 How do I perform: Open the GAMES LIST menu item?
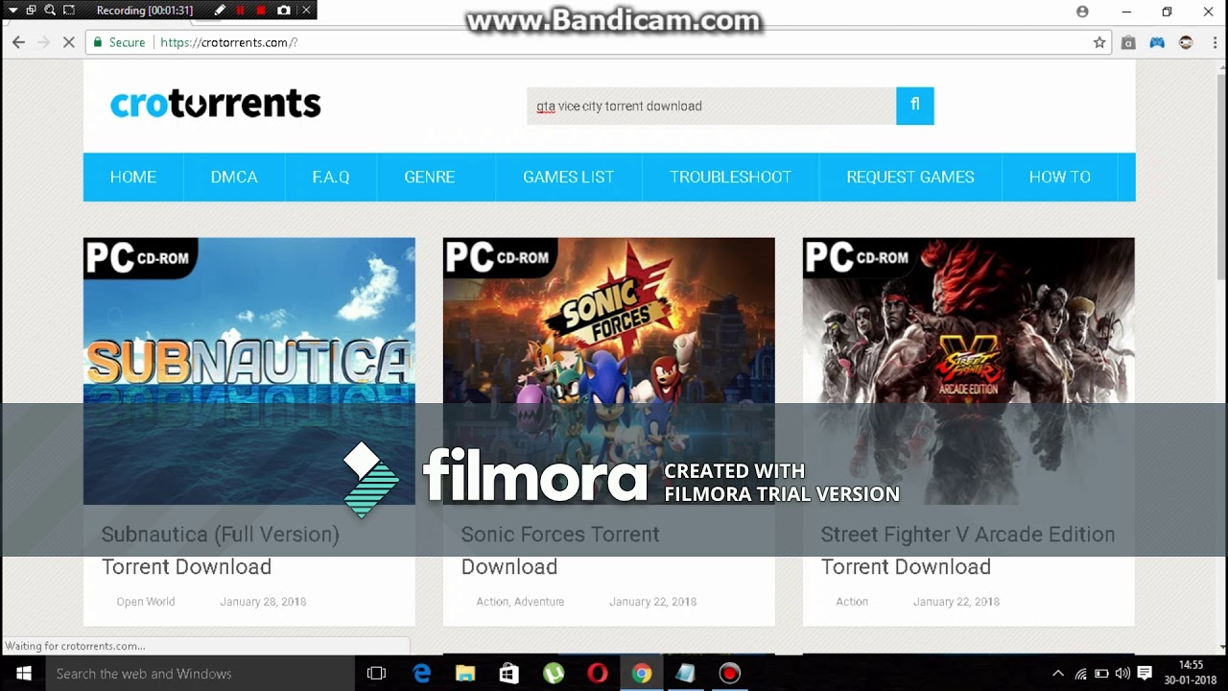[x=569, y=177]
